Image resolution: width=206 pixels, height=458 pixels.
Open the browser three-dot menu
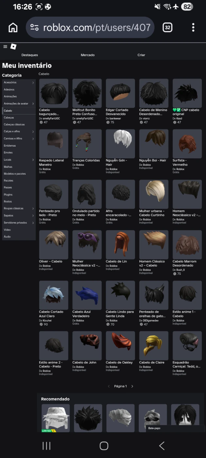click(x=193, y=28)
